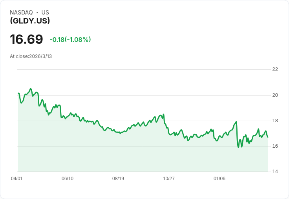Screen dimensions: 289x199
Task: Click the 16 price axis label
Action: click(275, 146)
